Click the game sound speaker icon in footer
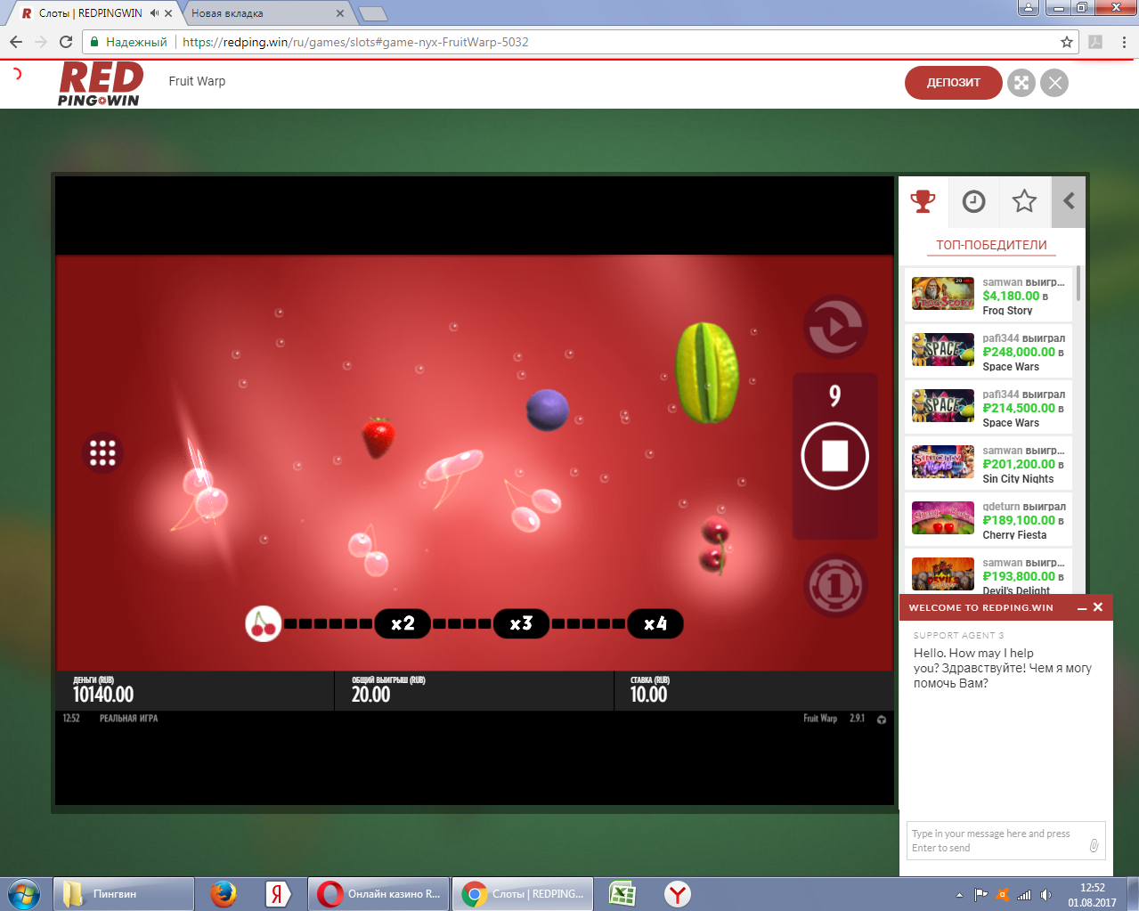 pyautogui.click(x=882, y=719)
